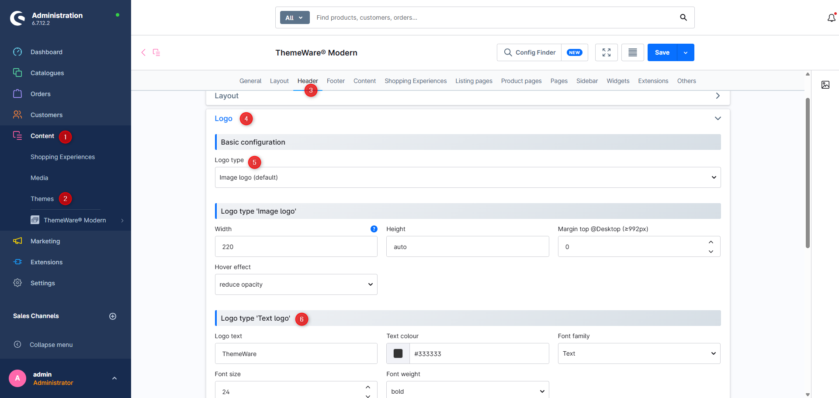Show help for Width field
Viewport: 839px width, 398px height.
coord(374,229)
